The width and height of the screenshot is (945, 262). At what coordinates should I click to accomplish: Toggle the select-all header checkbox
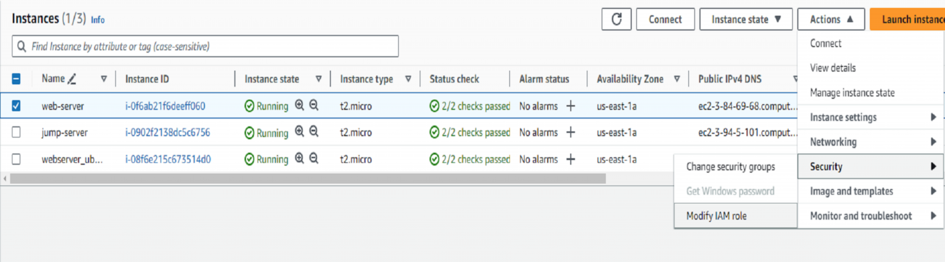(x=17, y=79)
